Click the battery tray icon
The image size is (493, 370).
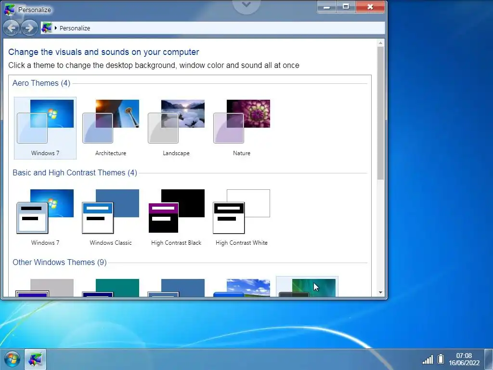pyautogui.click(x=441, y=359)
